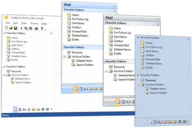Click Cut scissors icon in Codejock toolbar
Screen dimensions: 193x128
[22, 28]
